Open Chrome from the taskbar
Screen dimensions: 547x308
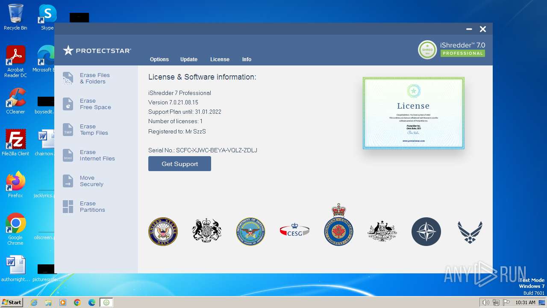(77, 302)
